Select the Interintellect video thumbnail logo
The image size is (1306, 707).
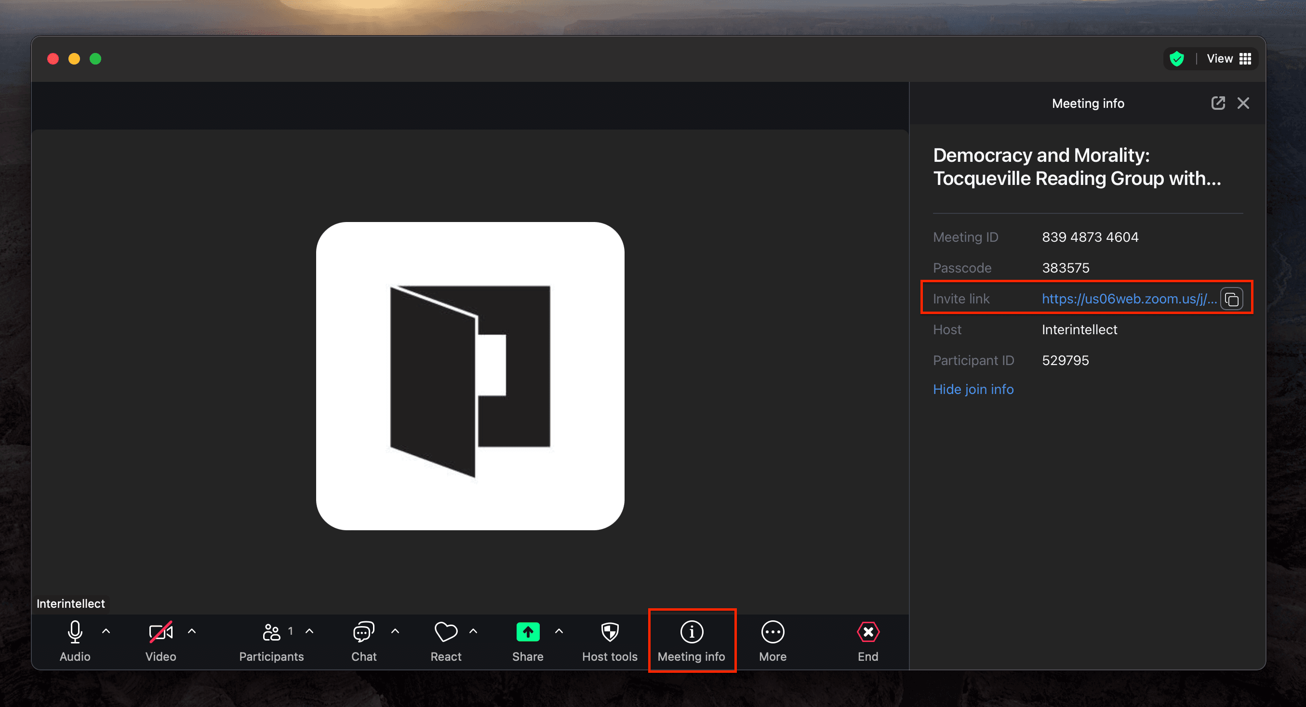click(x=470, y=376)
